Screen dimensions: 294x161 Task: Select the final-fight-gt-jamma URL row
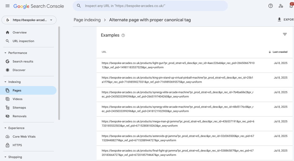click(194, 153)
